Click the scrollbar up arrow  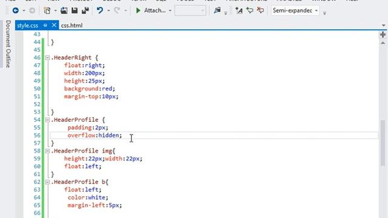pyautogui.click(x=383, y=43)
